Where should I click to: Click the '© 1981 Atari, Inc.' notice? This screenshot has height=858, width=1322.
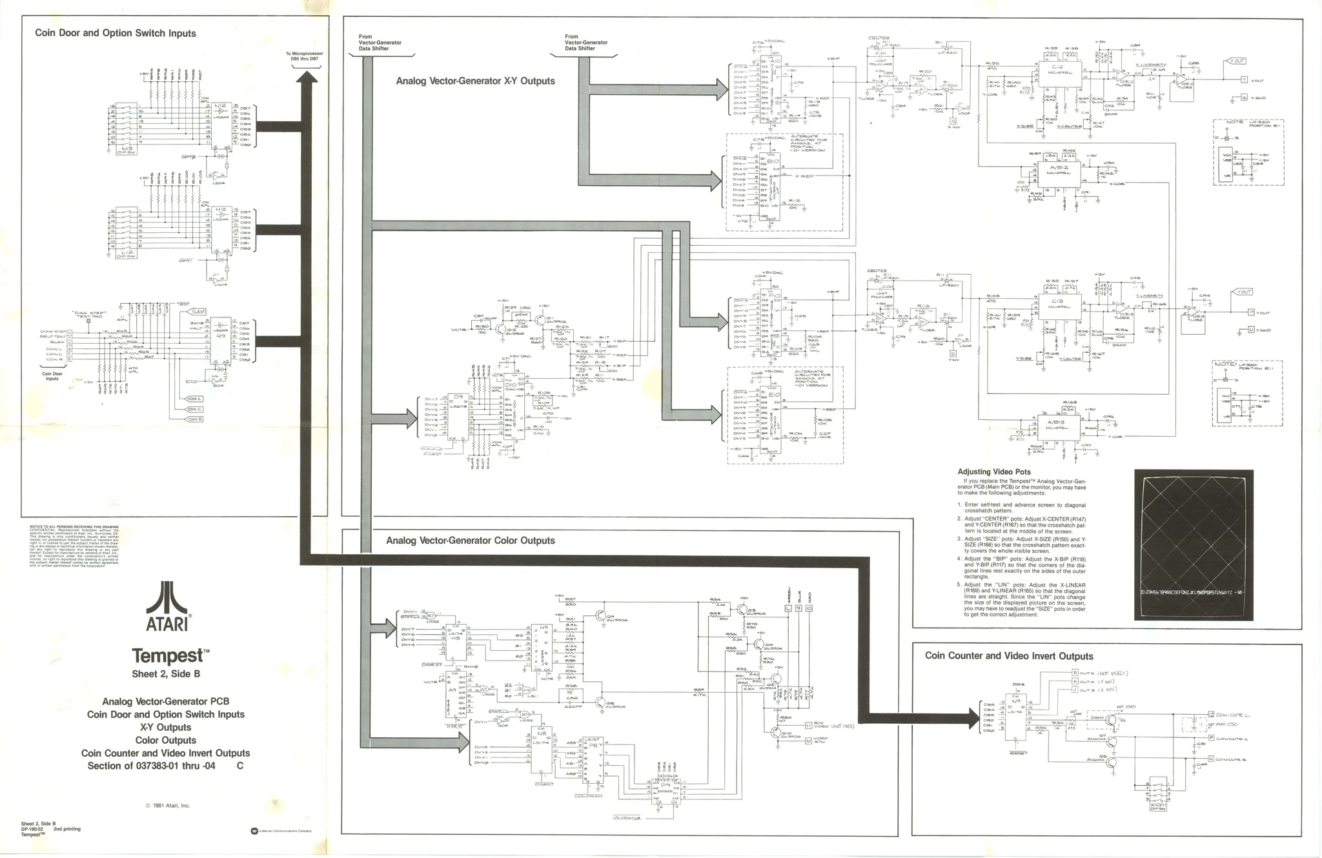click(168, 805)
